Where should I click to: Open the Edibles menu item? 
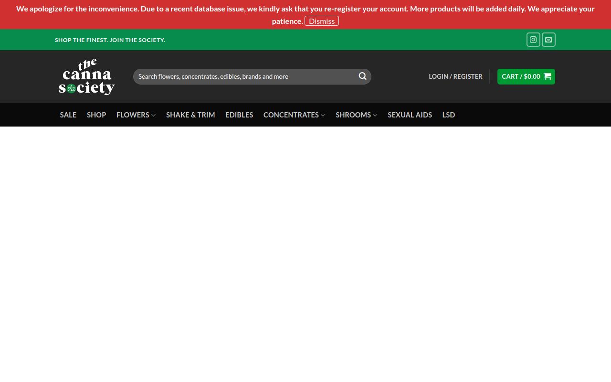(x=239, y=115)
